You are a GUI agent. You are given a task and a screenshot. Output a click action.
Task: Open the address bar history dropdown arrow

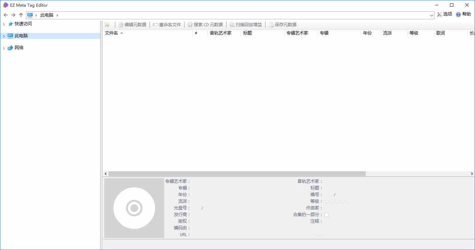click(x=432, y=15)
